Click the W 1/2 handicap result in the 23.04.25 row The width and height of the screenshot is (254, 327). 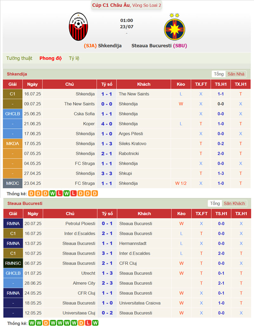(x=181, y=183)
